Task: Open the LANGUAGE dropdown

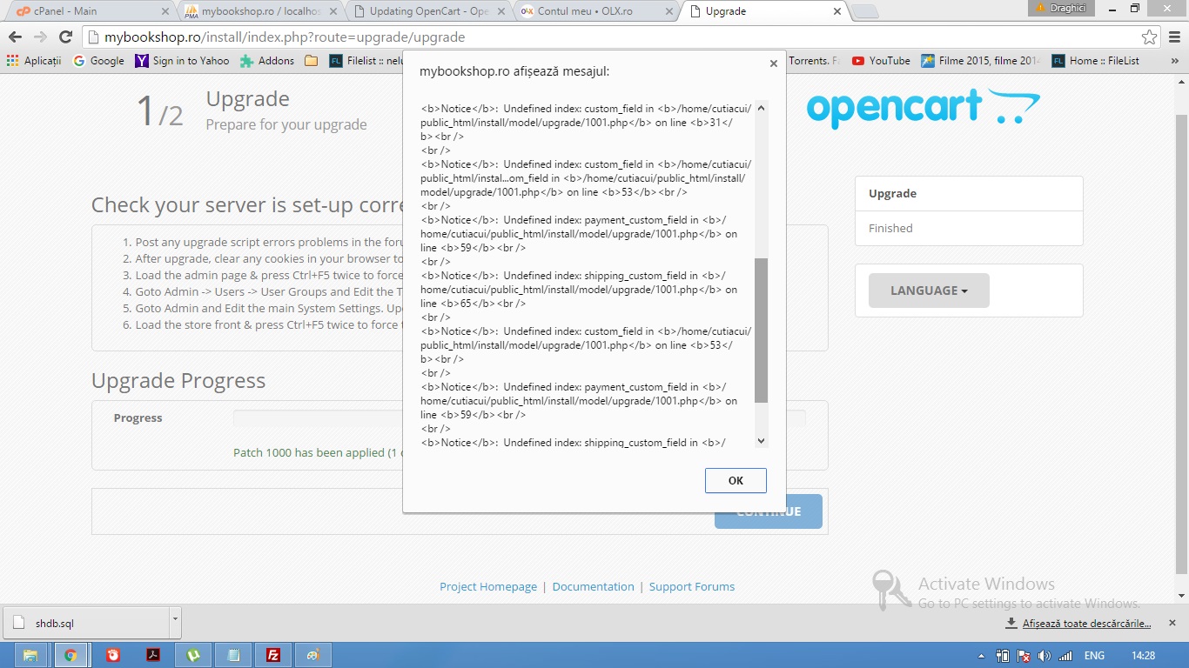Action: click(929, 291)
